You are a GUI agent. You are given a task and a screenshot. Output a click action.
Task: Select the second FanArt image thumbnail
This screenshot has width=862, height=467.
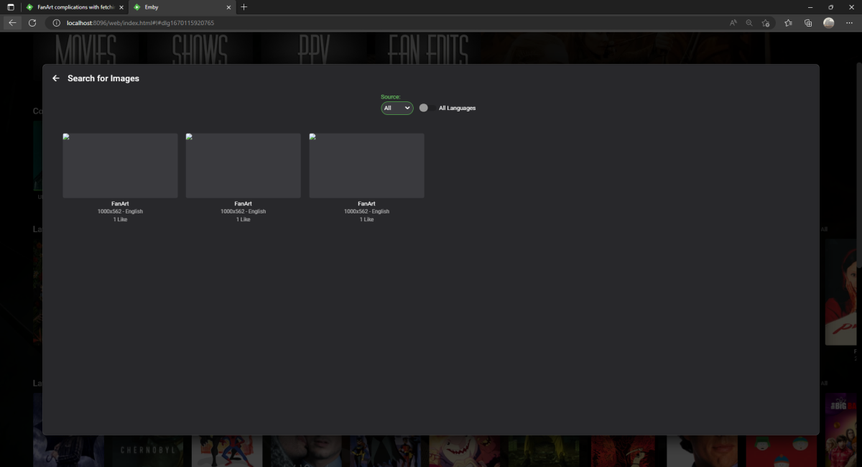point(244,165)
